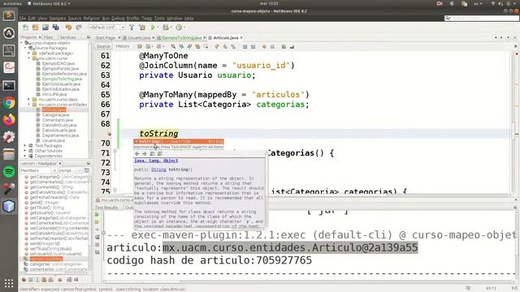
Task: Click the Open Project toolbar icon
Action: click(x=45, y=28)
